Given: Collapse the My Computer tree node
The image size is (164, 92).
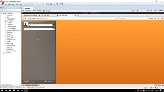Looking at the screenshot, I should [2, 14].
